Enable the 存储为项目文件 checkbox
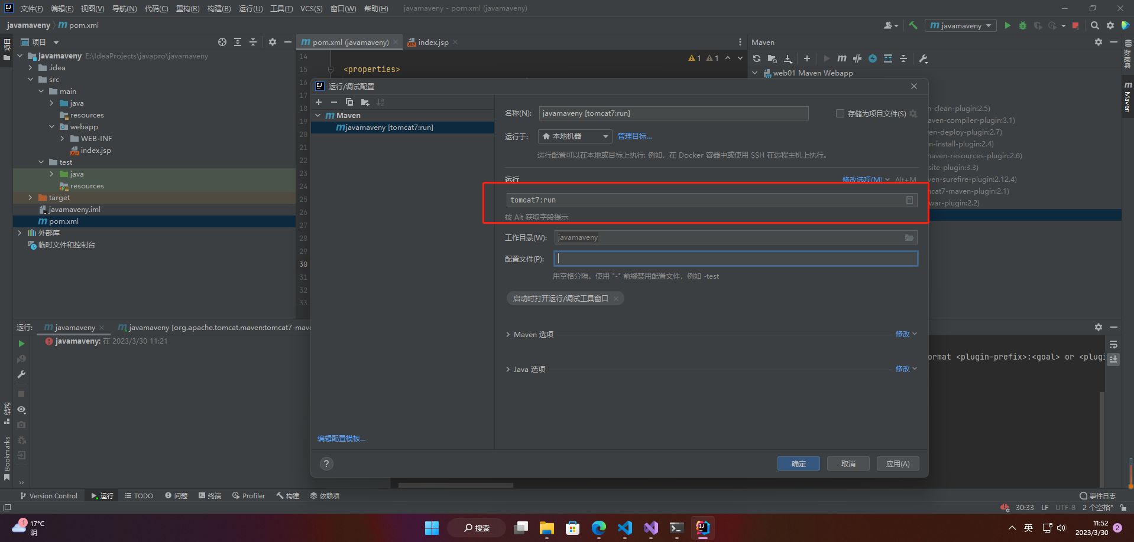The height and width of the screenshot is (542, 1134). point(840,113)
